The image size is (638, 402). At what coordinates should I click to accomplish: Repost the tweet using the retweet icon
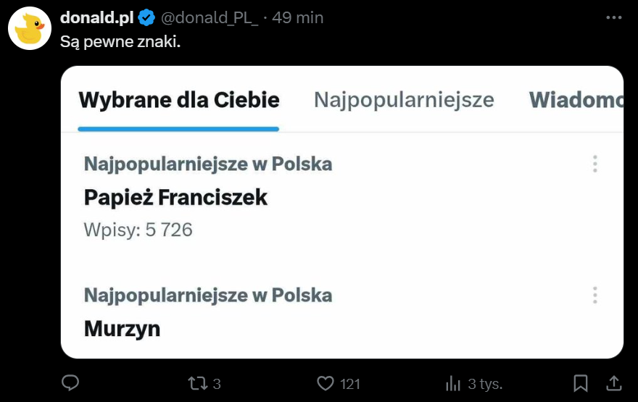pyautogui.click(x=196, y=382)
